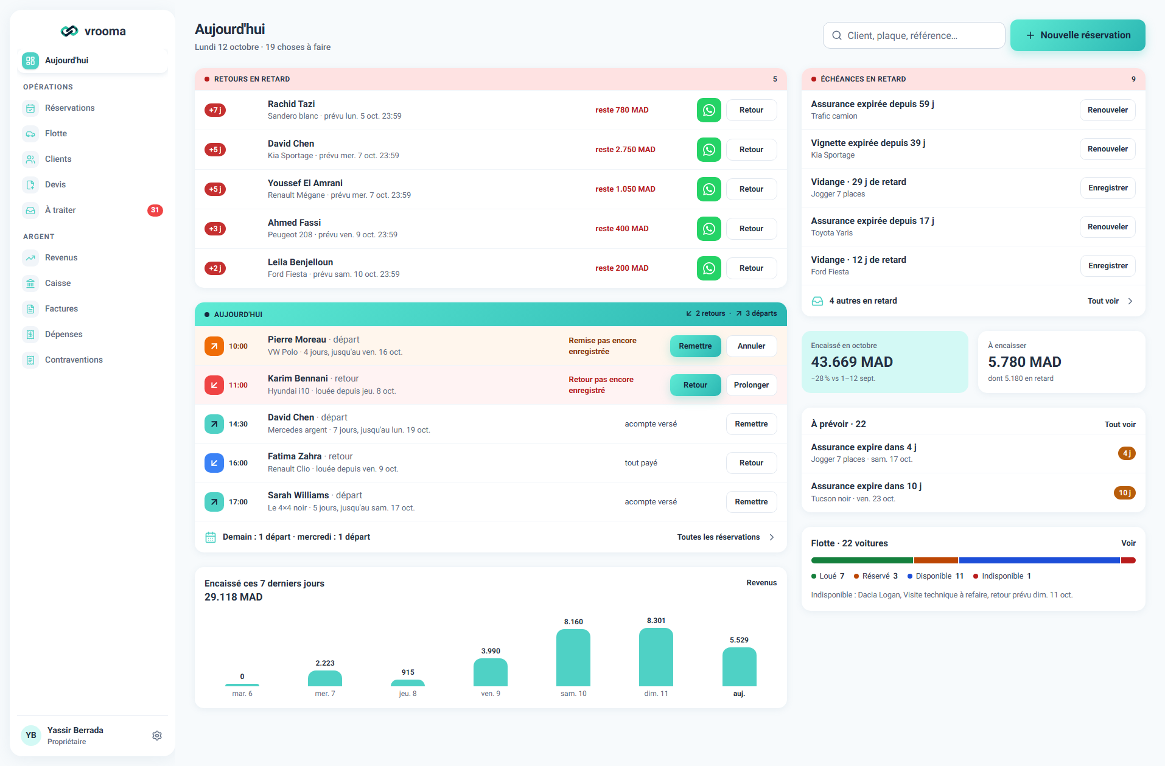Open the Flotte section
Image resolution: width=1165 pixels, height=766 pixels.
pyautogui.click(x=93, y=134)
